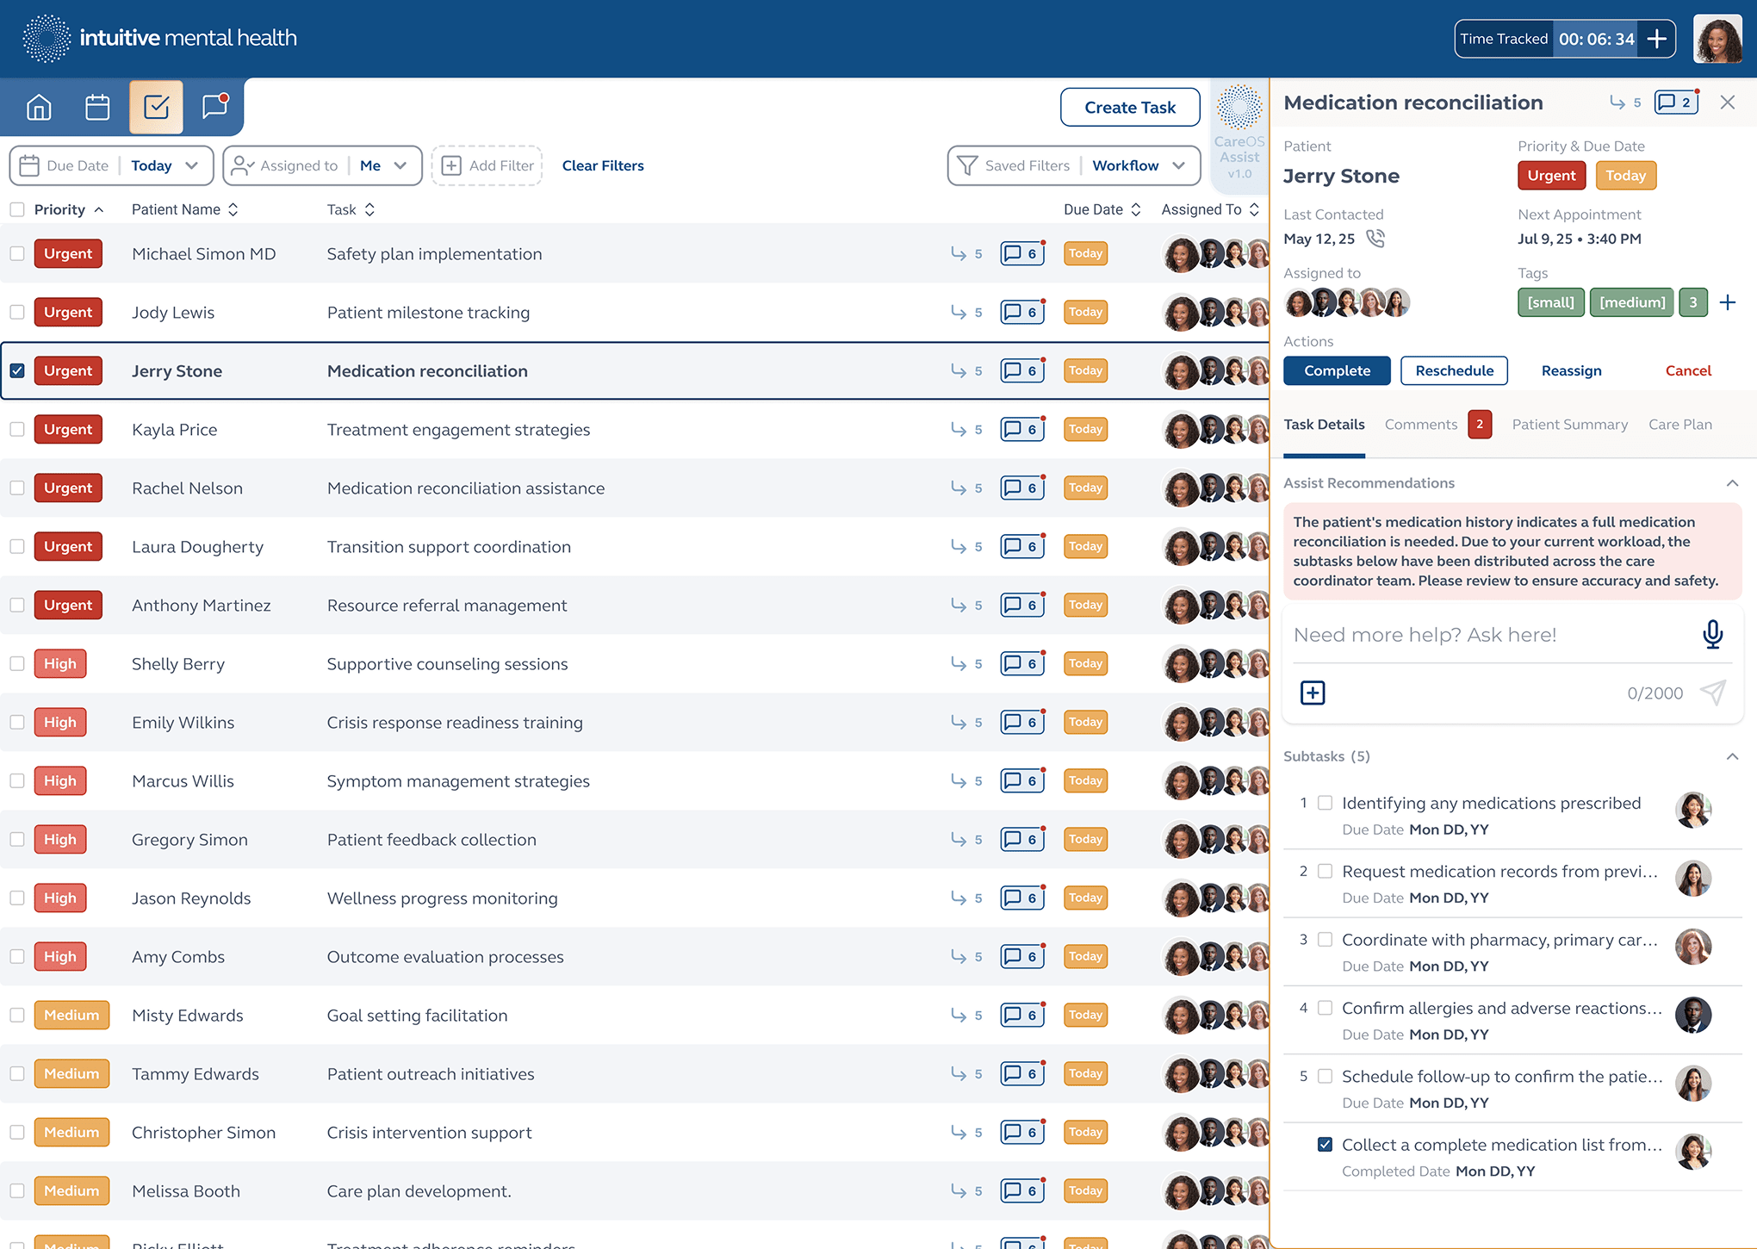This screenshot has width=1757, height=1249.
Task: Switch to the Patient Summary tab
Action: 1569,425
